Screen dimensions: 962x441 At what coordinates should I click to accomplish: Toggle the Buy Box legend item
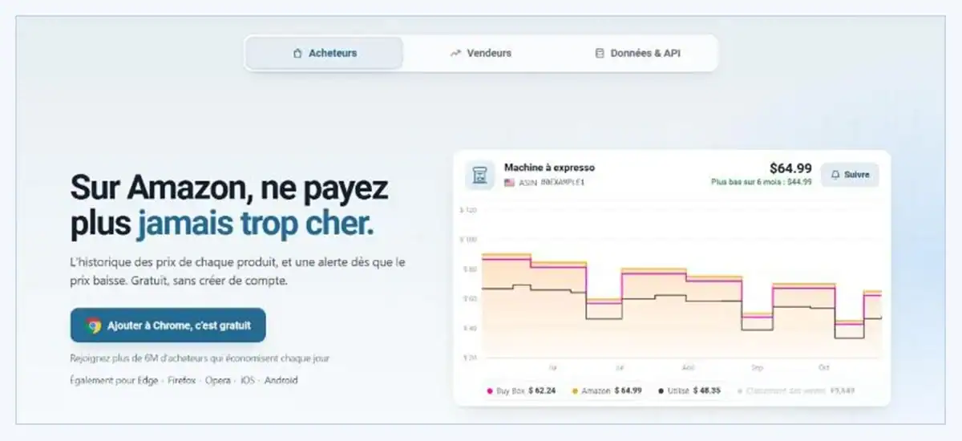pos(522,390)
